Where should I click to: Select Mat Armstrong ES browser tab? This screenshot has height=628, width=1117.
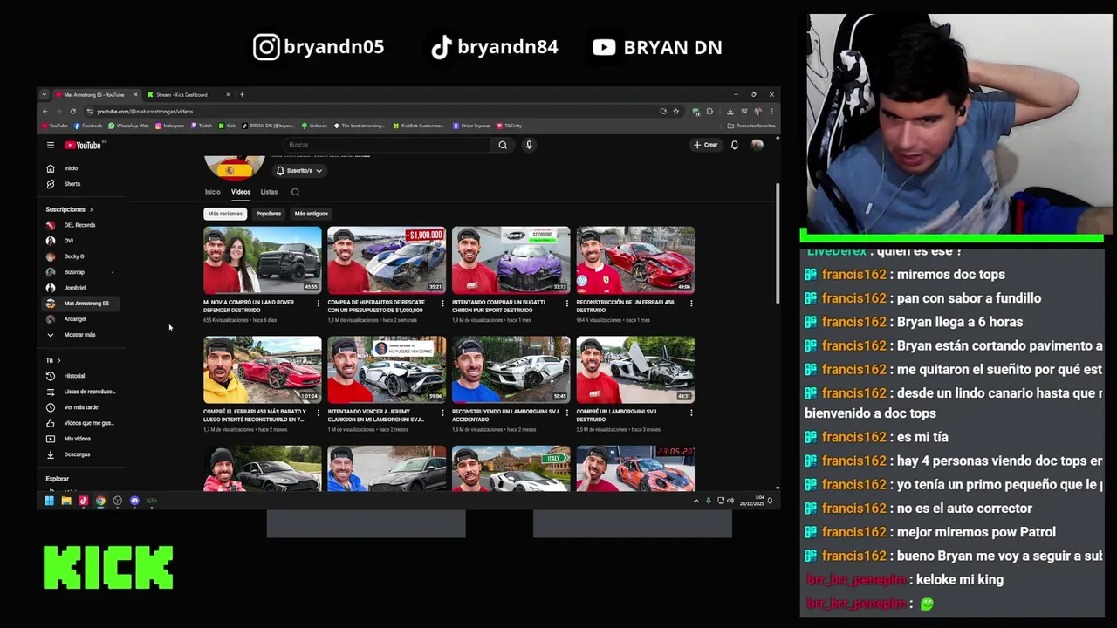click(x=95, y=94)
